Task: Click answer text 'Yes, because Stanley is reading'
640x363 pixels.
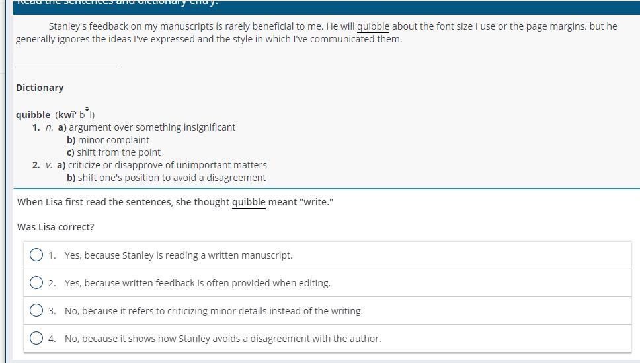Action: pos(179,255)
